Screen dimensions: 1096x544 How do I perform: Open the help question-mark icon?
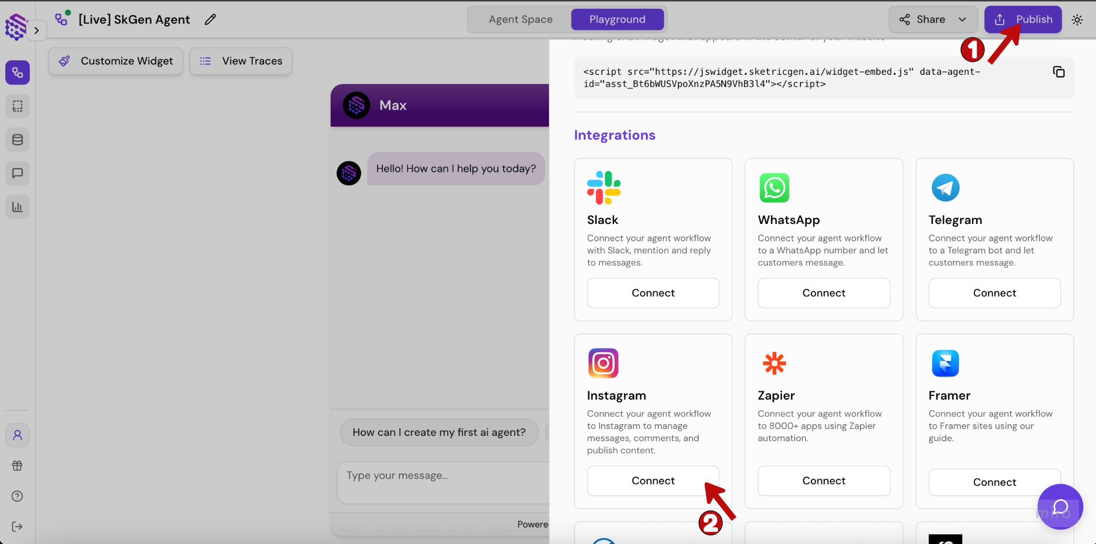(x=17, y=496)
